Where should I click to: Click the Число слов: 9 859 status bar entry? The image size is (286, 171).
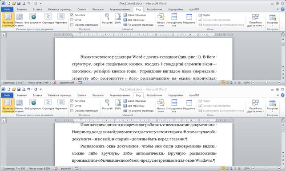pos(40,168)
